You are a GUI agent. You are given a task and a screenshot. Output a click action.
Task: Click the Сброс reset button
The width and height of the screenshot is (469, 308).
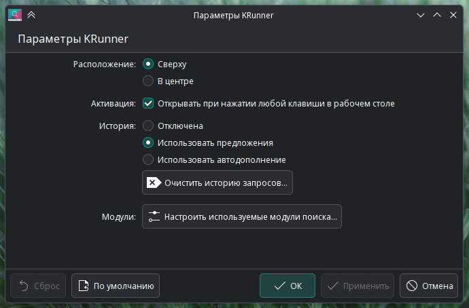[38, 286]
